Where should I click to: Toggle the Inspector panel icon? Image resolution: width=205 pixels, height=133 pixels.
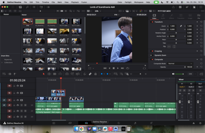[194, 7]
